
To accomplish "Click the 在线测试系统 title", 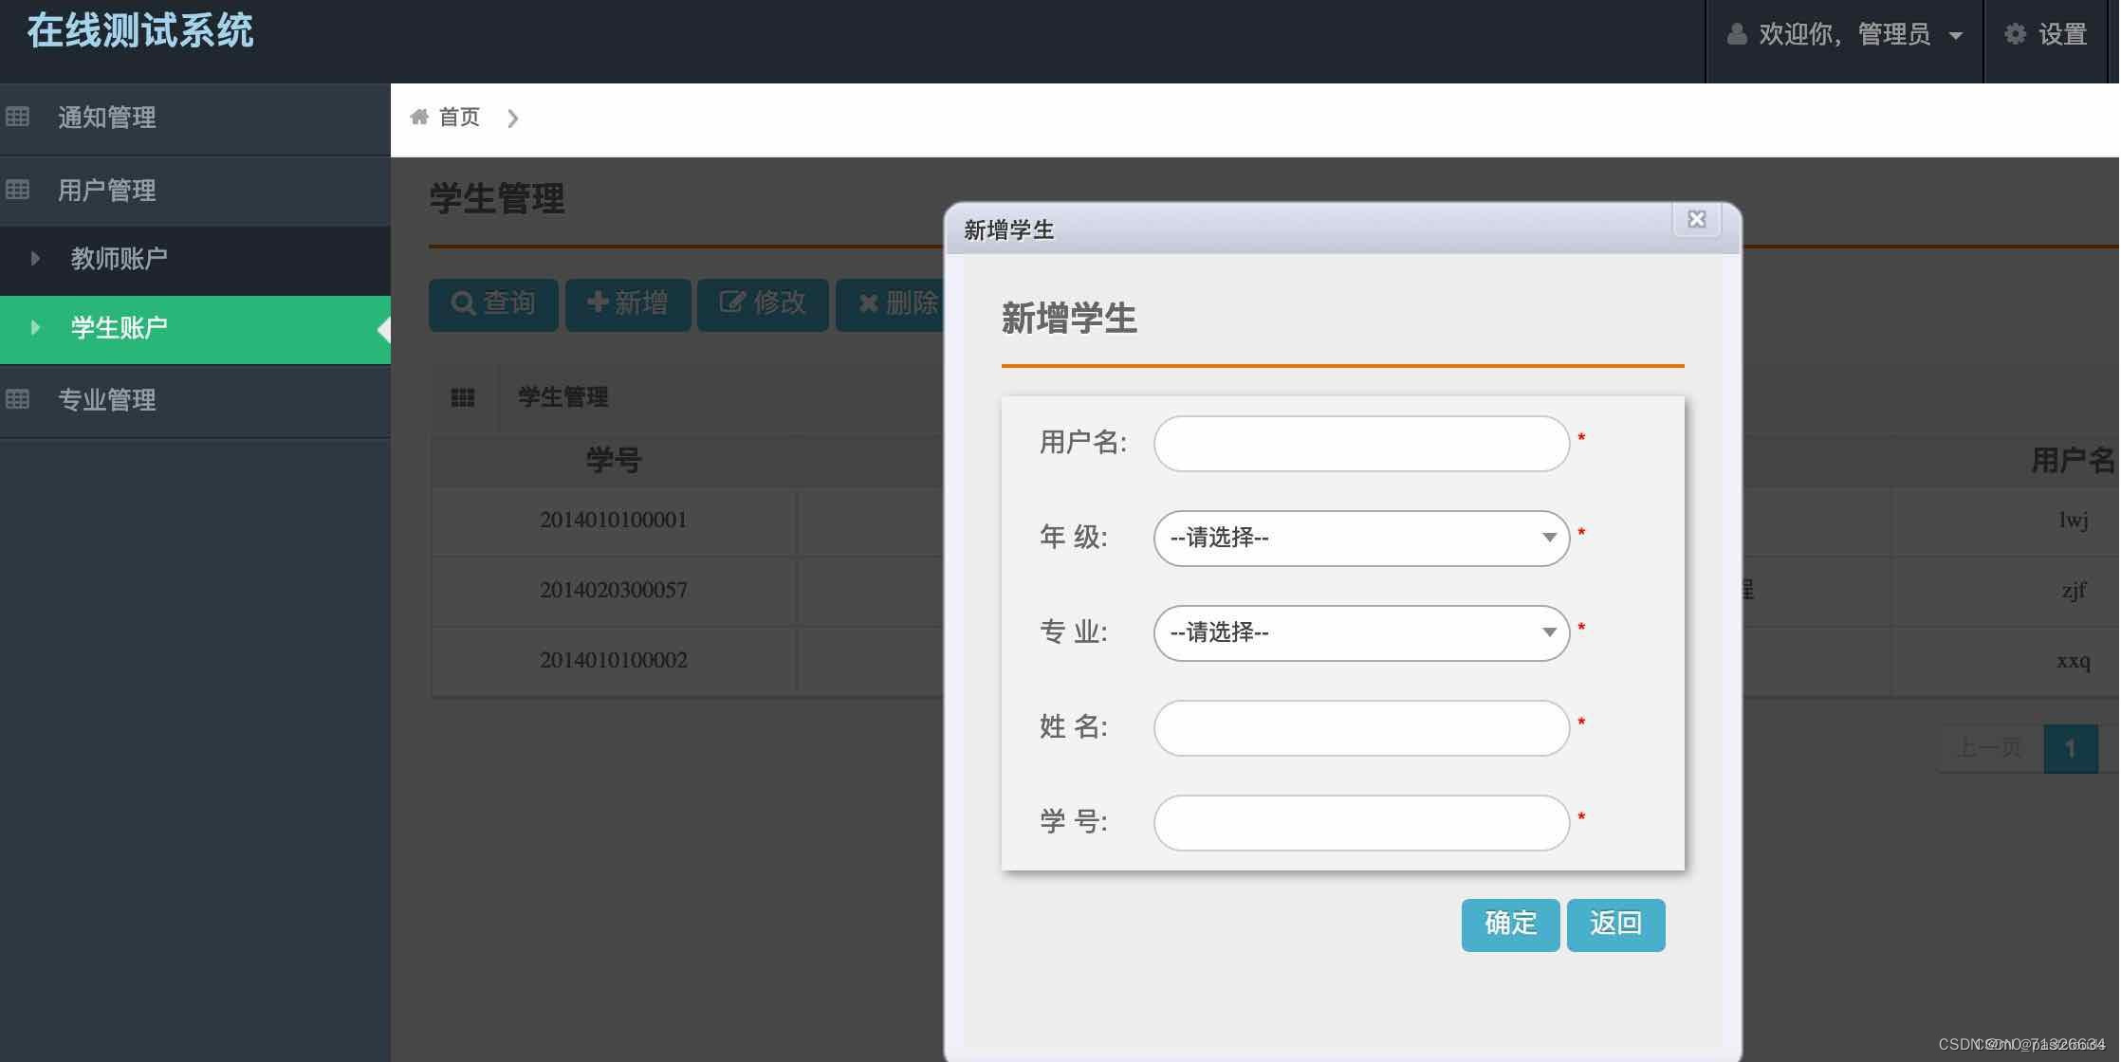I will coord(140,30).
